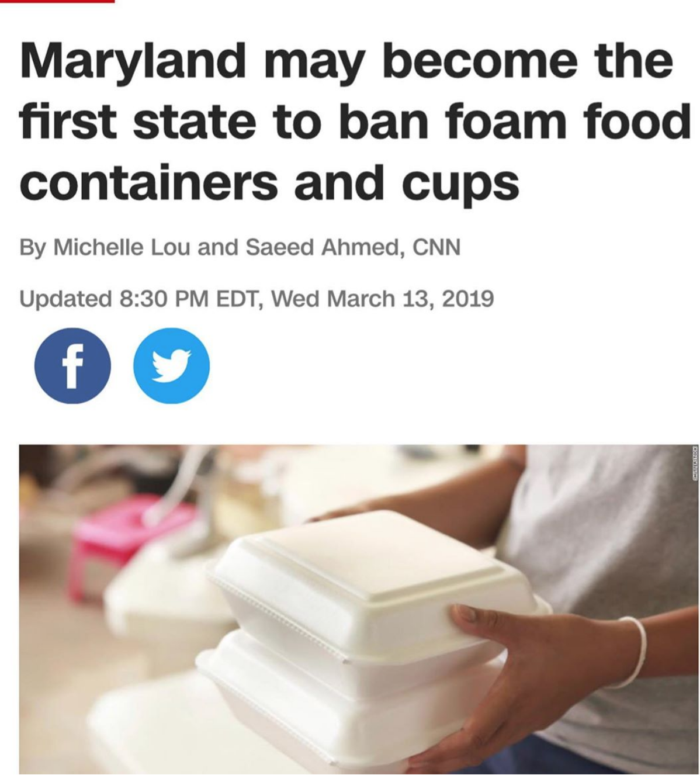Click the Updated 8:30 PM EDT text

coord(136,299)
